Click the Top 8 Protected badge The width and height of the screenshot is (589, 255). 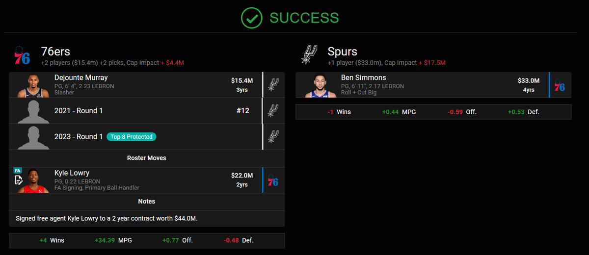(x=132, y=137)
